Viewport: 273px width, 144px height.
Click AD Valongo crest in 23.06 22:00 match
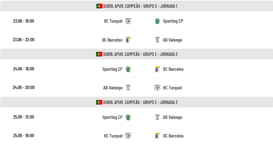(157, 40)
